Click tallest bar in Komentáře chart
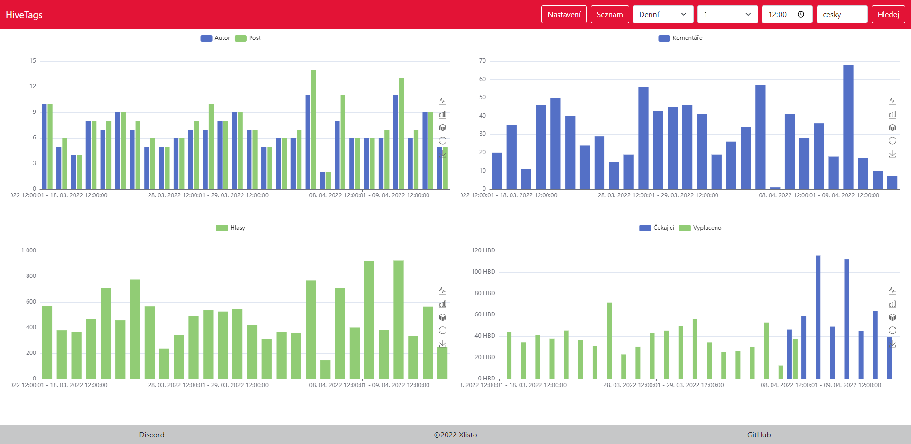This screenshot has height=444, width=911. [848, 127]
